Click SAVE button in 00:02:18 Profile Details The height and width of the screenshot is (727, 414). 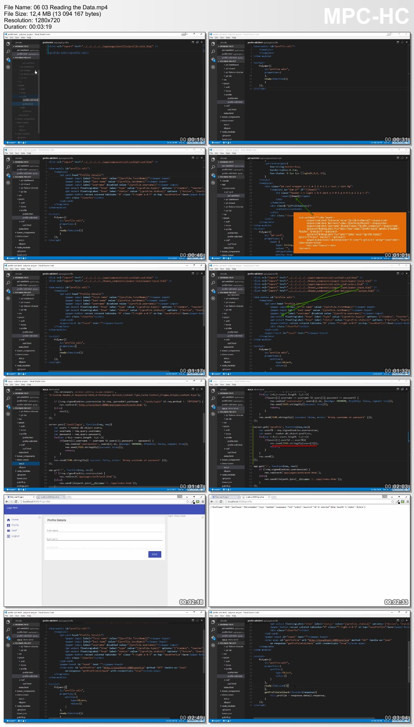(x=155, y=554)
